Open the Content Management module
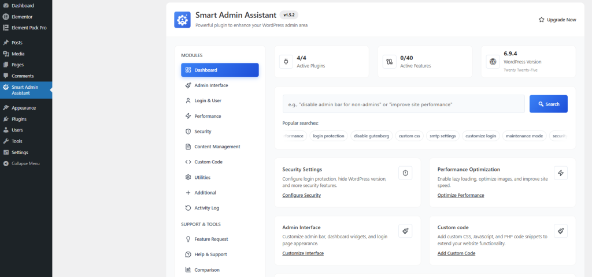The height and width of the screenshot is (277, 592). (220, 147)
